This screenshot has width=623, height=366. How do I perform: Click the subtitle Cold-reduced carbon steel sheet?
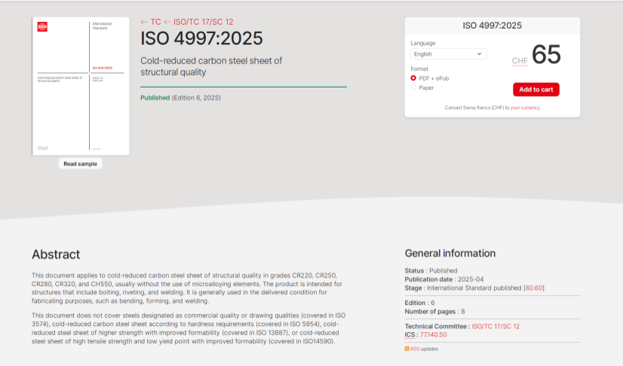[x=211, y=66]
